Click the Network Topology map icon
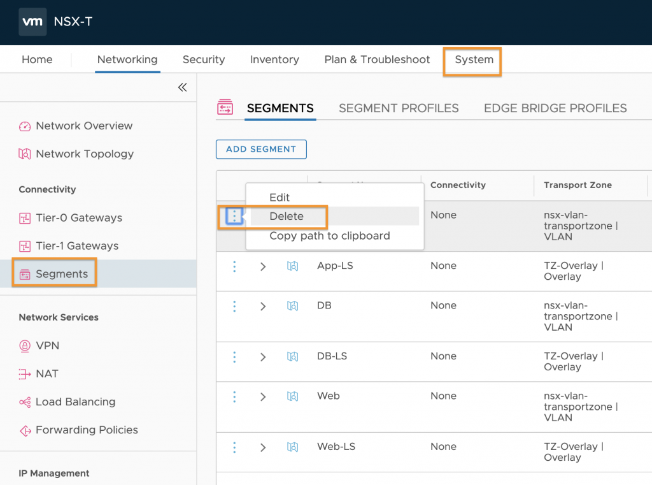 (25, 154)
